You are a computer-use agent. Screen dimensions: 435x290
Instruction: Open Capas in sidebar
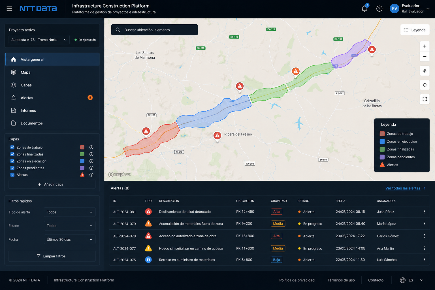click(x=52, y=85)
